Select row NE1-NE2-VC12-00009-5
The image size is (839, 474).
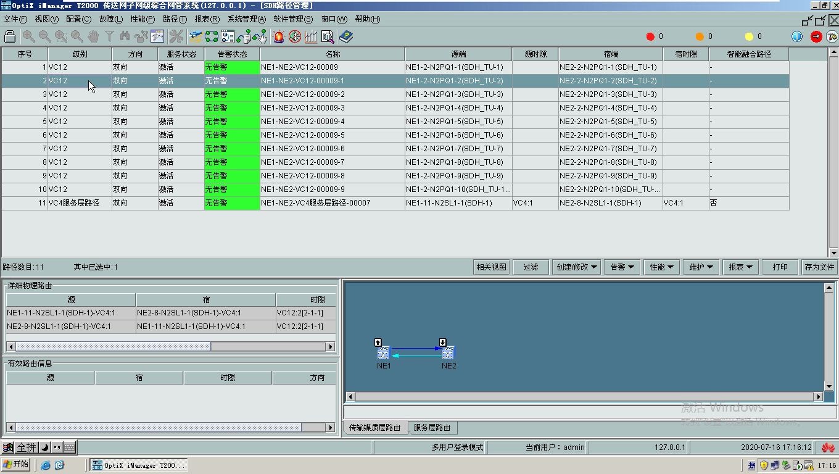(395, 135)
